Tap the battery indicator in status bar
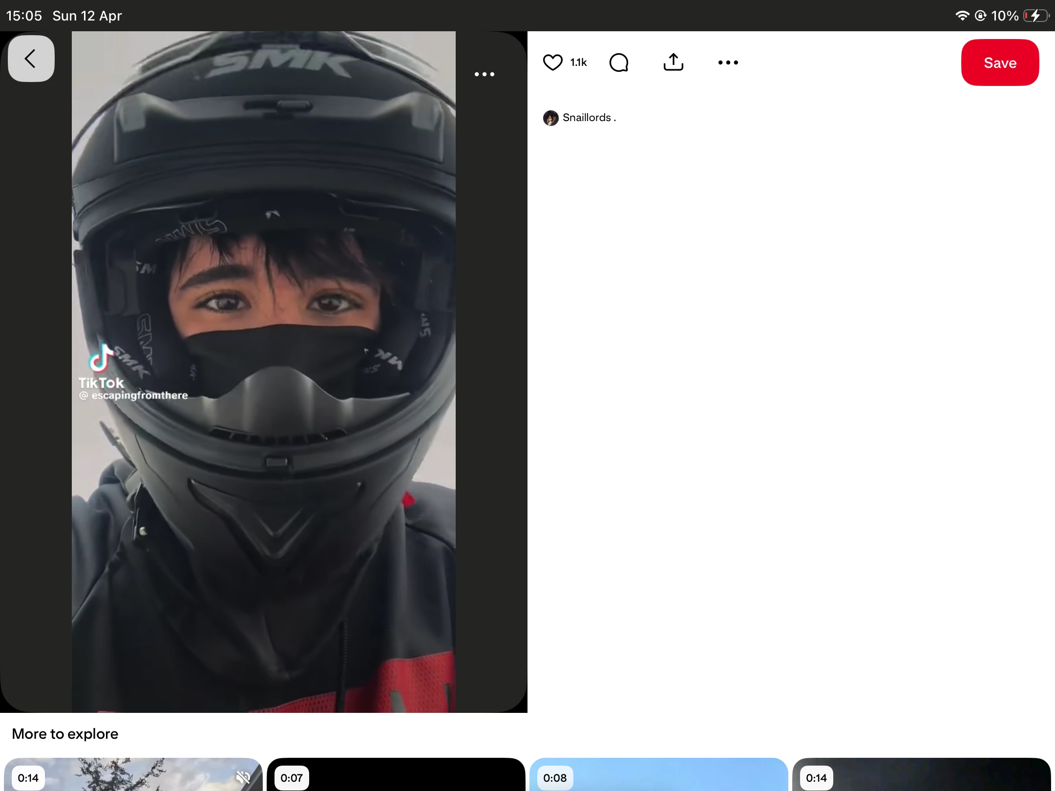 point(1036,16)
